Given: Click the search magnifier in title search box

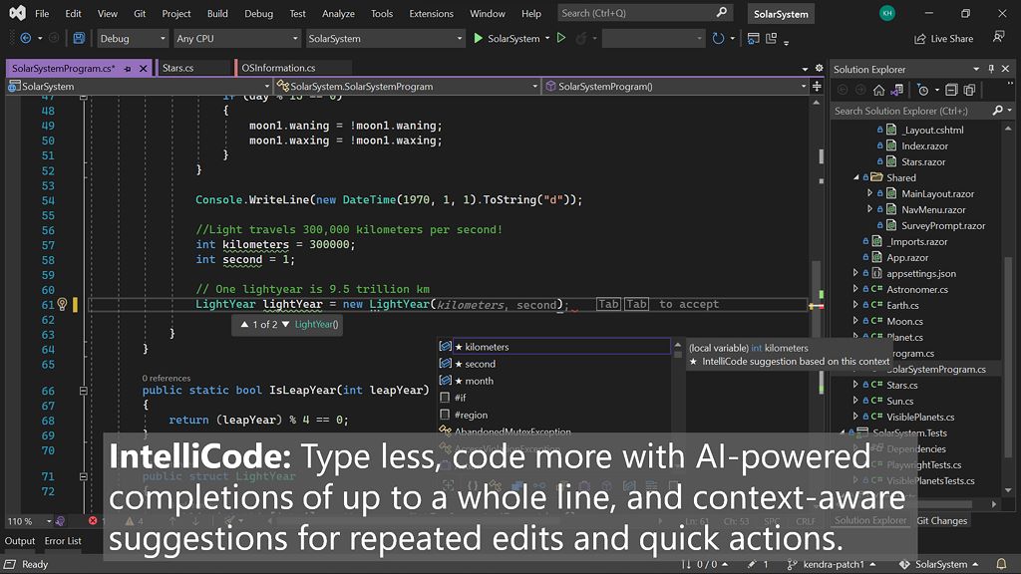Looking at the screenshot, I should point(722,12).
